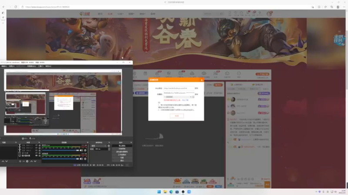Open the fans people icon in the streamer toolbar
The image size is (348, 195).
point(215,73)
